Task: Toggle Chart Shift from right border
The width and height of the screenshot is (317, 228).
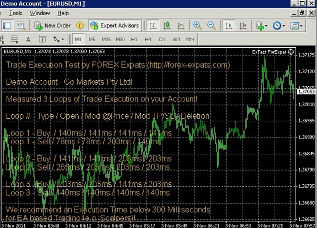Action: pos(243,25)
